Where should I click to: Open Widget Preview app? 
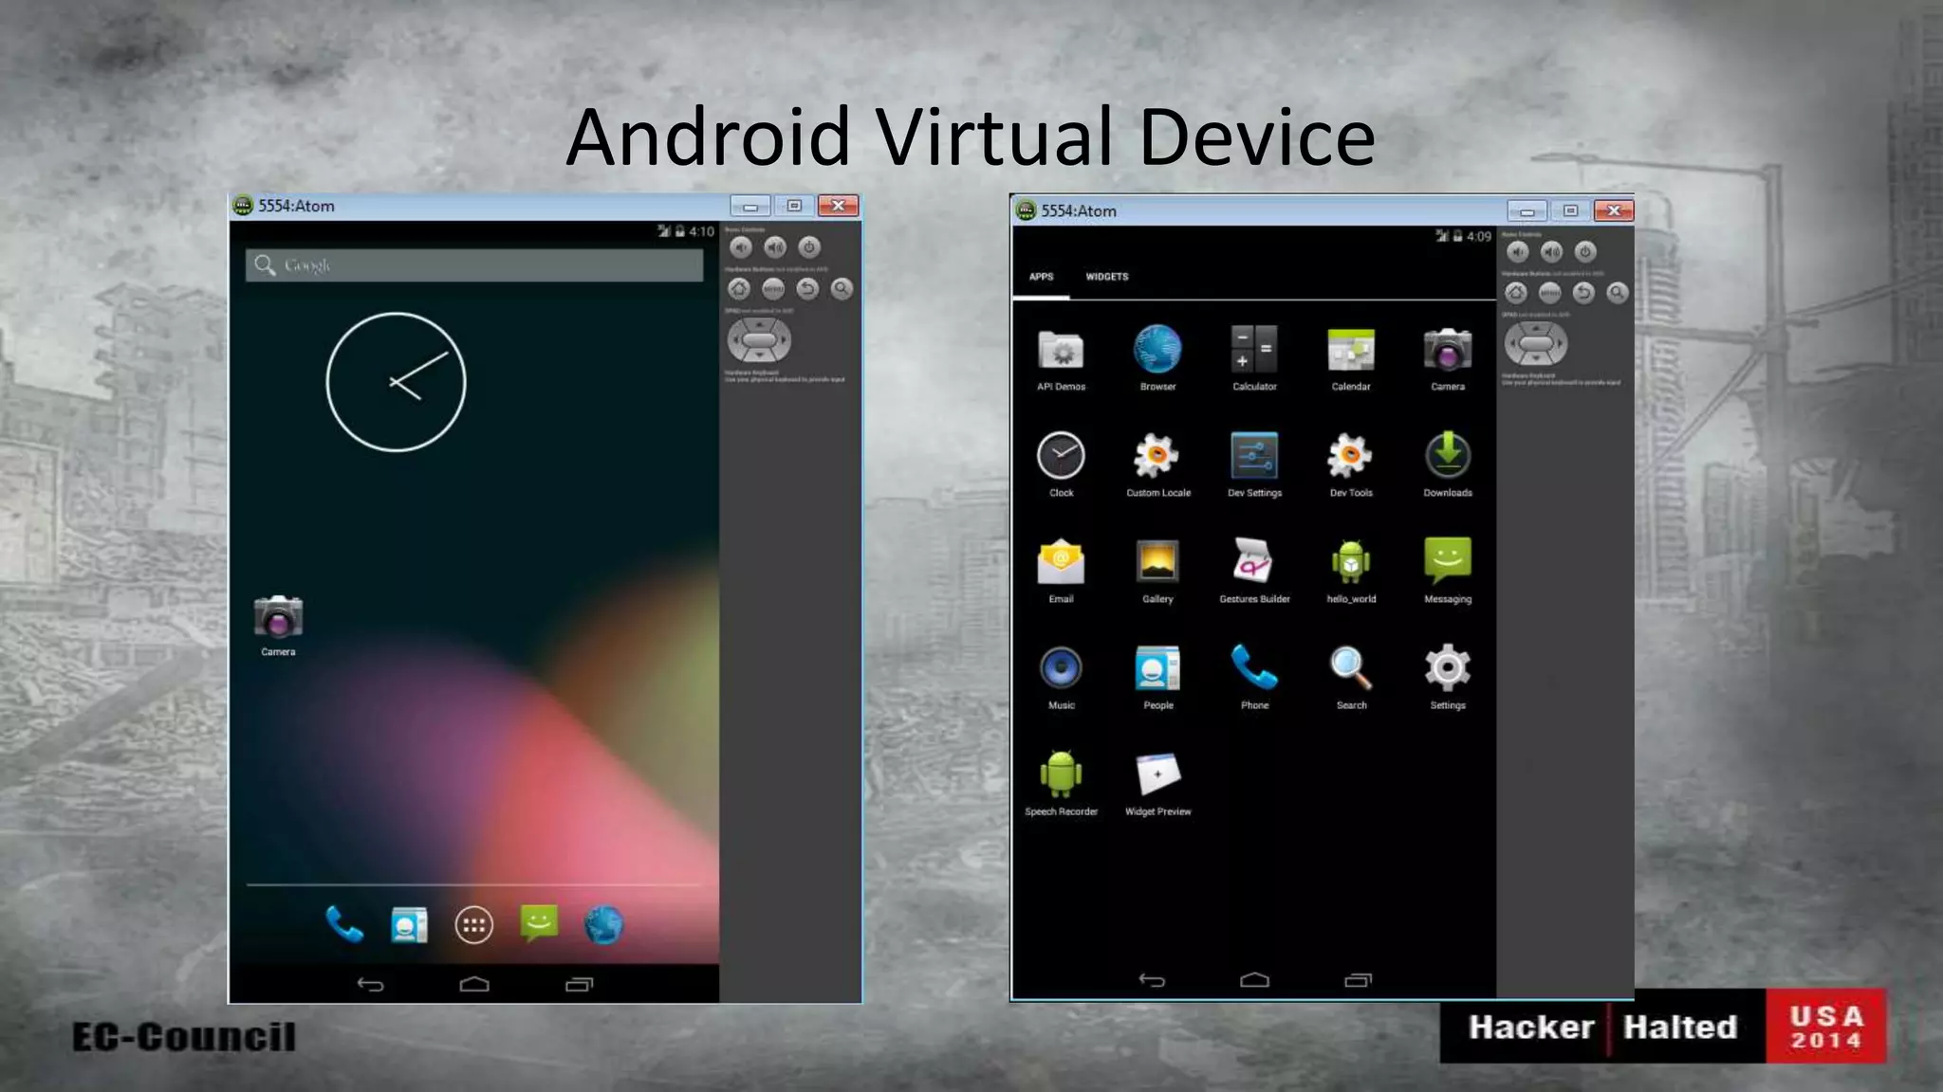[x=1157, y=784]
